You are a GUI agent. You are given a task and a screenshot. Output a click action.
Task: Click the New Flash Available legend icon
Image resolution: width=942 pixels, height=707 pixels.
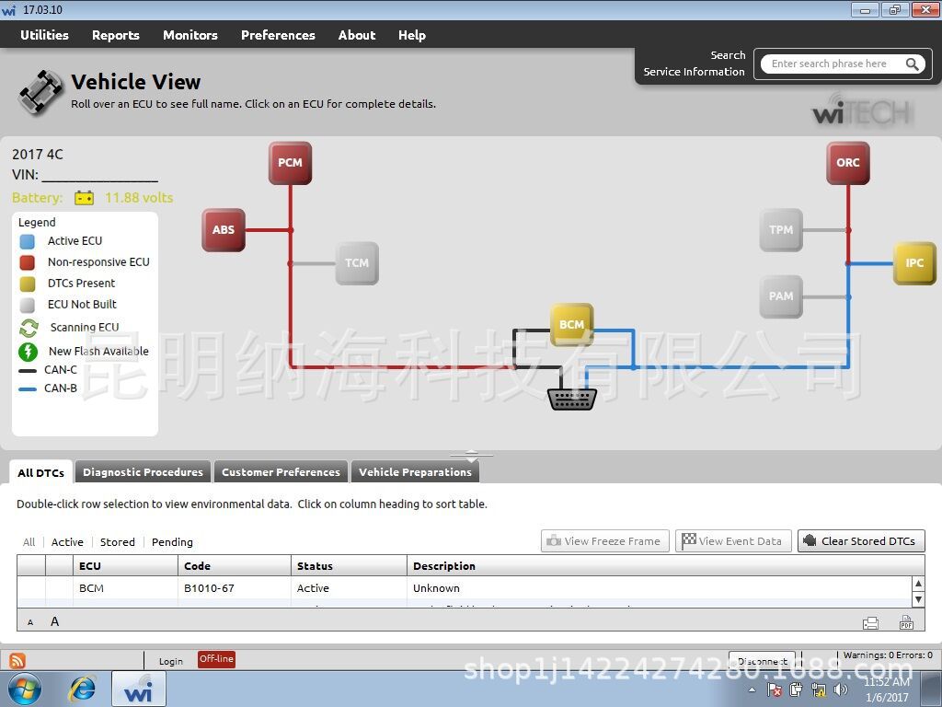click(29, 351)
